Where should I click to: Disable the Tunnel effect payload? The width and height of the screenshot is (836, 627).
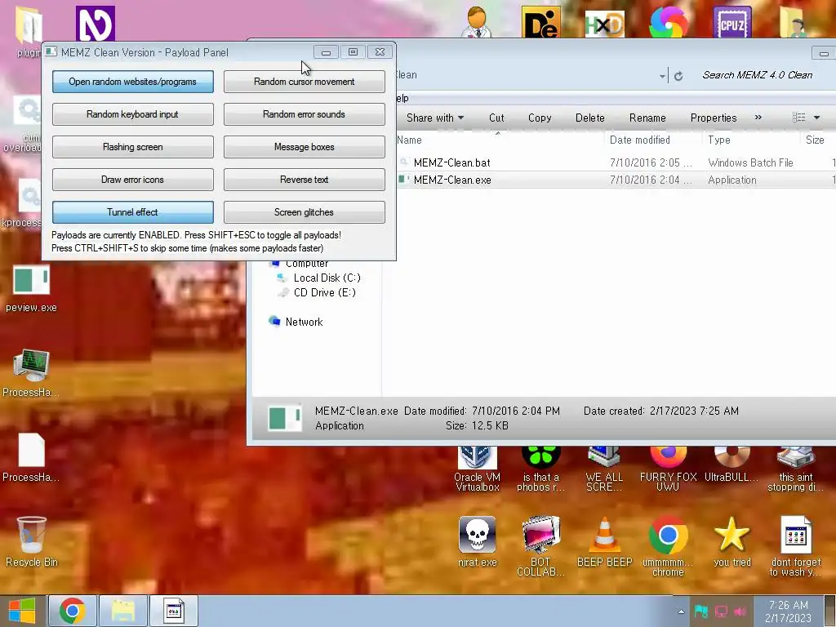pyautogui.click(x=133, y=212)
